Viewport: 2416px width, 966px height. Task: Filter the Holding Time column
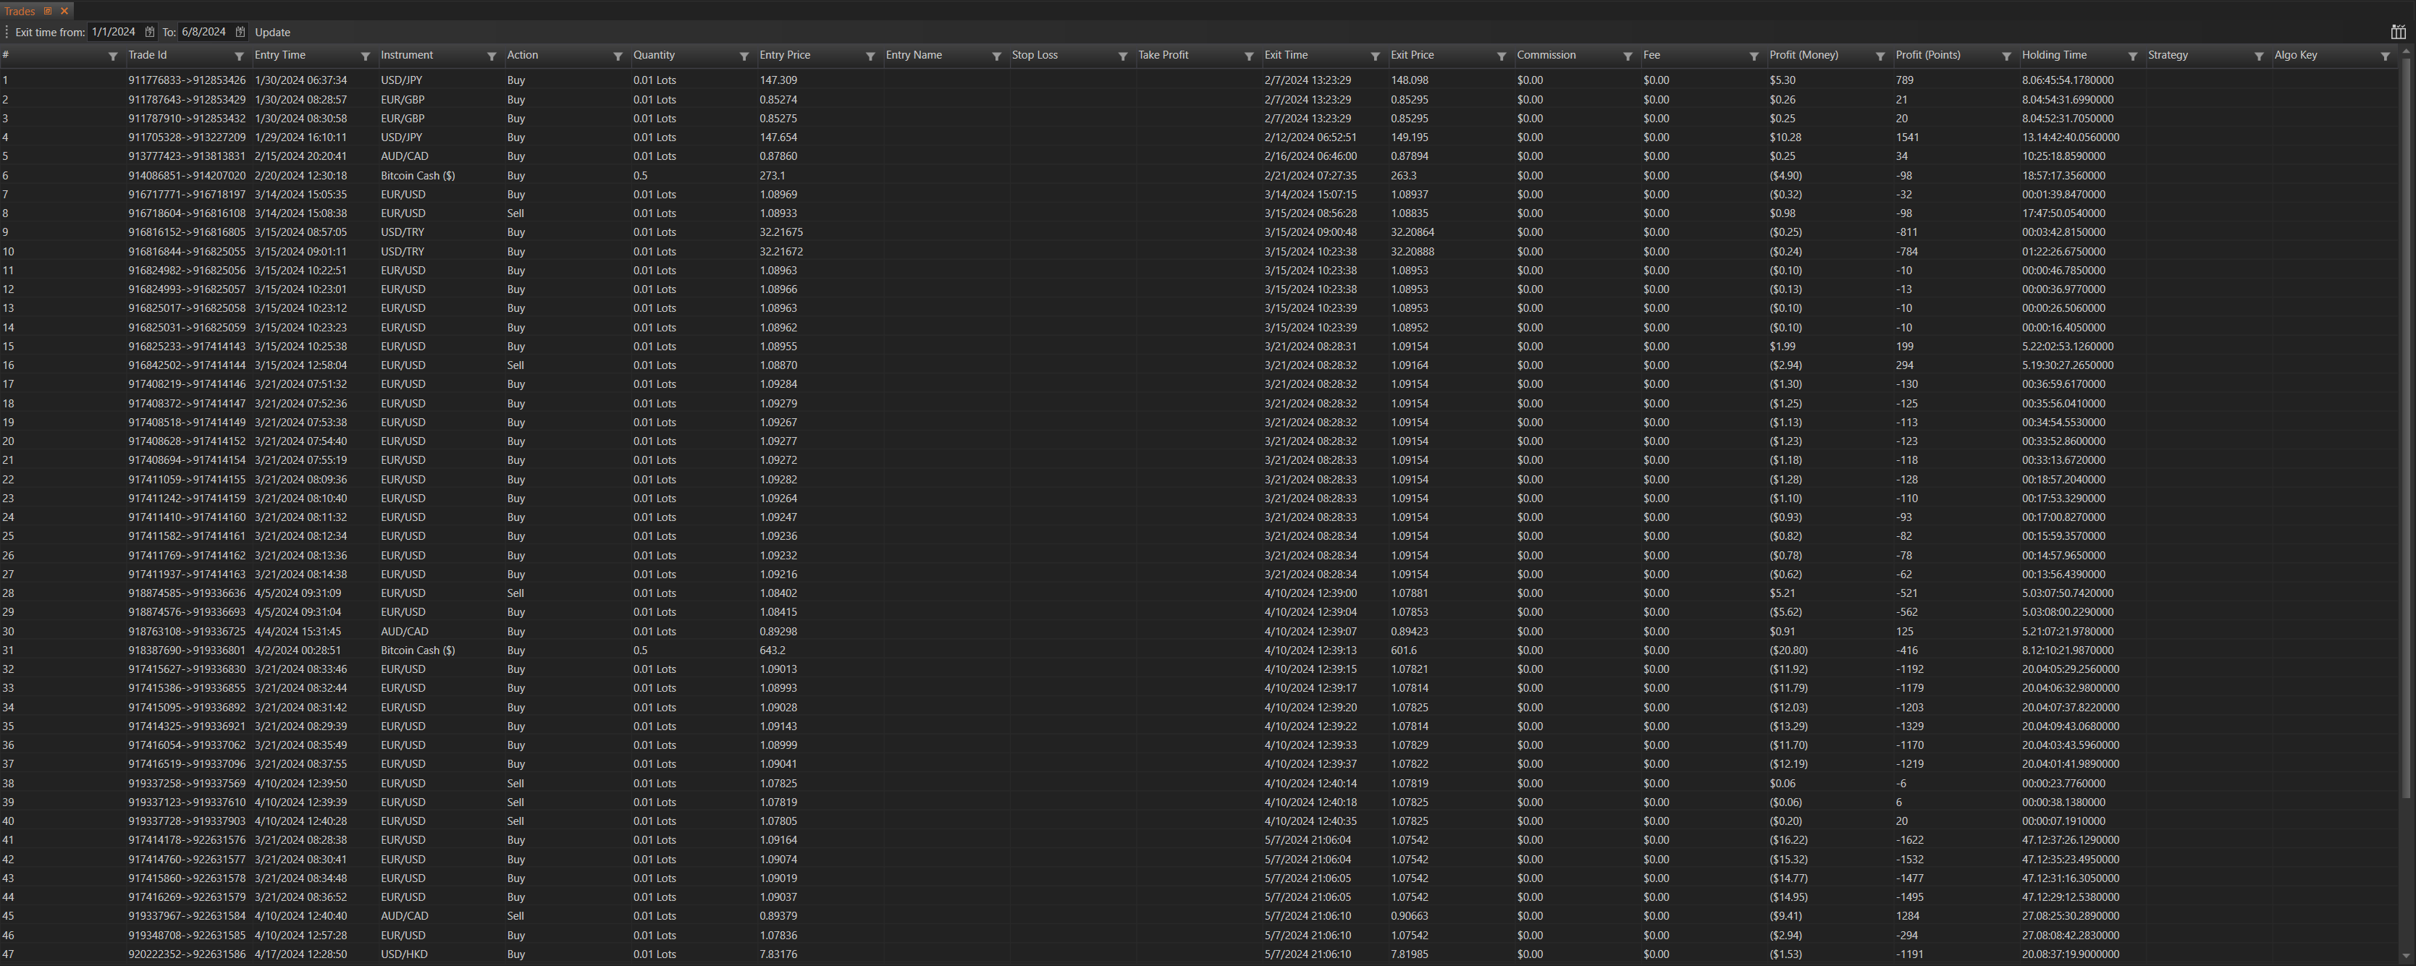[2131, 56]
